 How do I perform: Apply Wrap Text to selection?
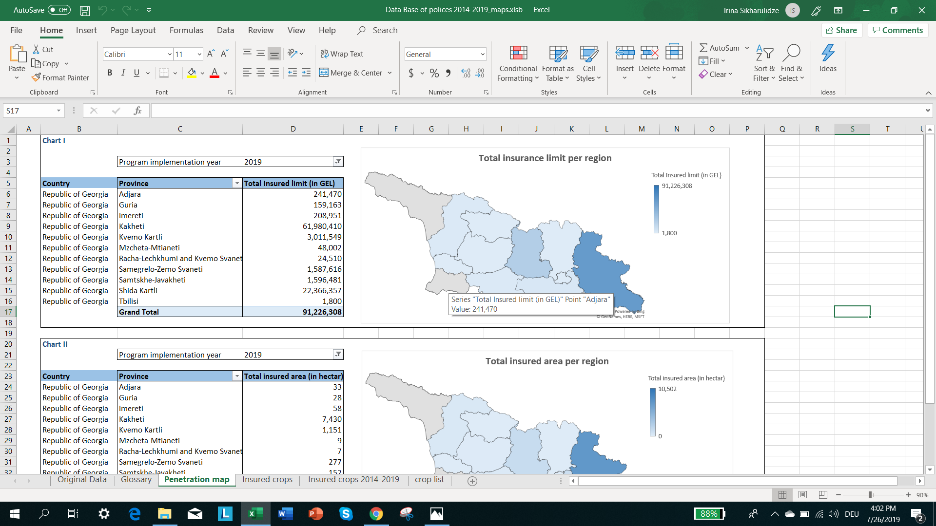click(x=342, y=54)
